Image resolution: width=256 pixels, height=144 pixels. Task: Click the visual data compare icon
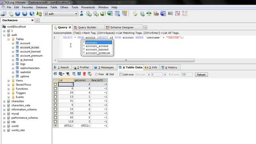pos(156,14)
